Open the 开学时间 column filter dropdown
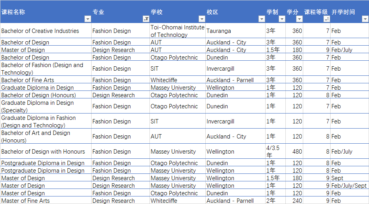 coord(365,19)
